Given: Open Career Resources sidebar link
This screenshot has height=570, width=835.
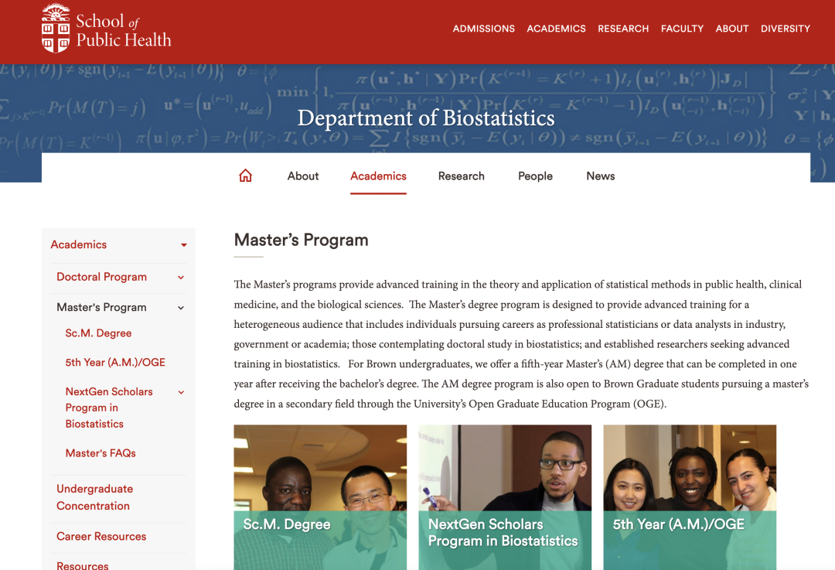Looking at the screenshot, I should pyautogui.click(x=101, y=537).
